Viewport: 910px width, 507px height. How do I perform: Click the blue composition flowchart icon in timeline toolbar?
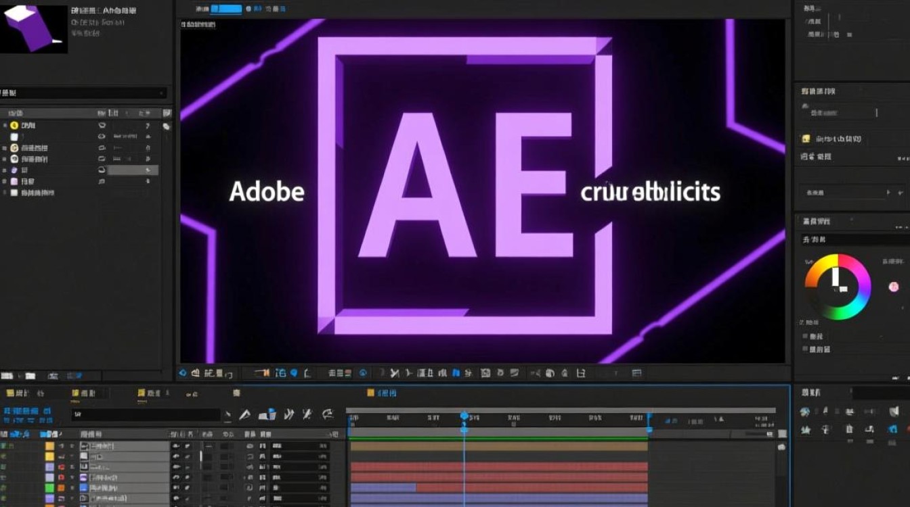coord(268,414)
